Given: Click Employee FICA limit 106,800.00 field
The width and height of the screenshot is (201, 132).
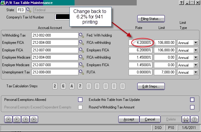Looking at the screenshot, I should coord(165,43).
